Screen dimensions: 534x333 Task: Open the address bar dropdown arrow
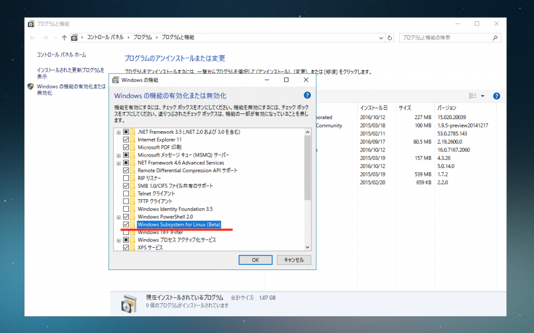[x=380, y=37]
